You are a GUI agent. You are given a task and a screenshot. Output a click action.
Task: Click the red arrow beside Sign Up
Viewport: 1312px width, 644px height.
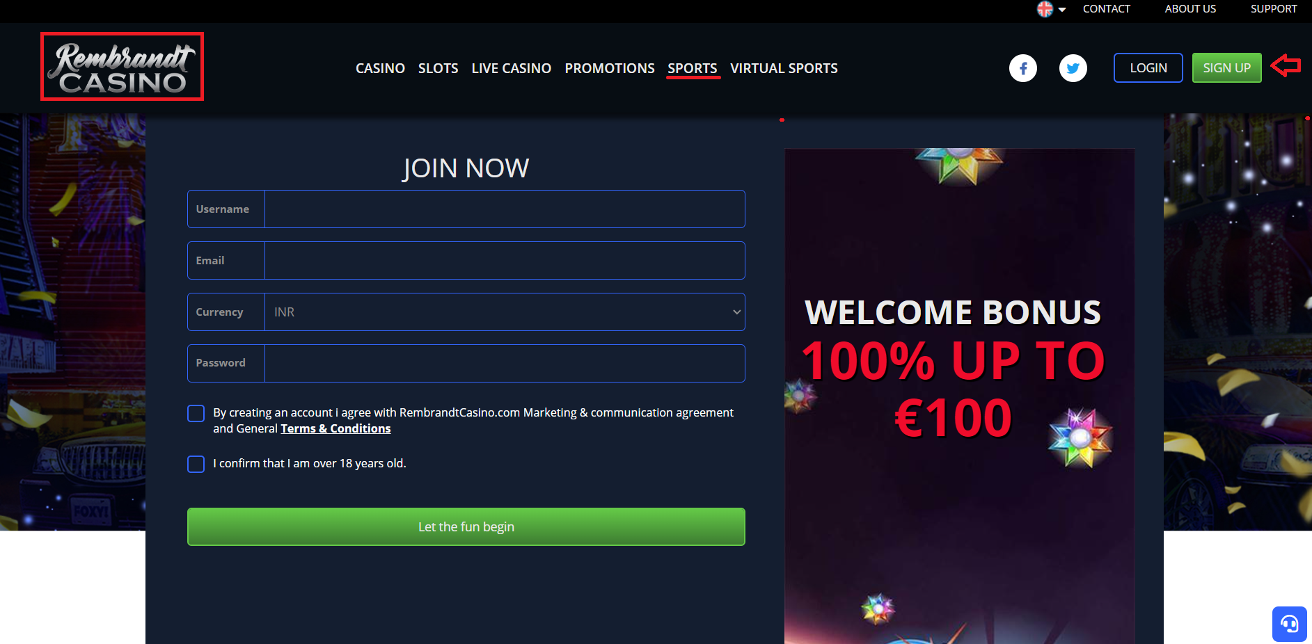point(1286,66)
